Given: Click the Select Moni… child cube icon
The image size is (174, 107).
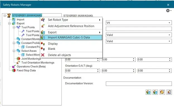Looking at the screenshot, I should 23,55.
